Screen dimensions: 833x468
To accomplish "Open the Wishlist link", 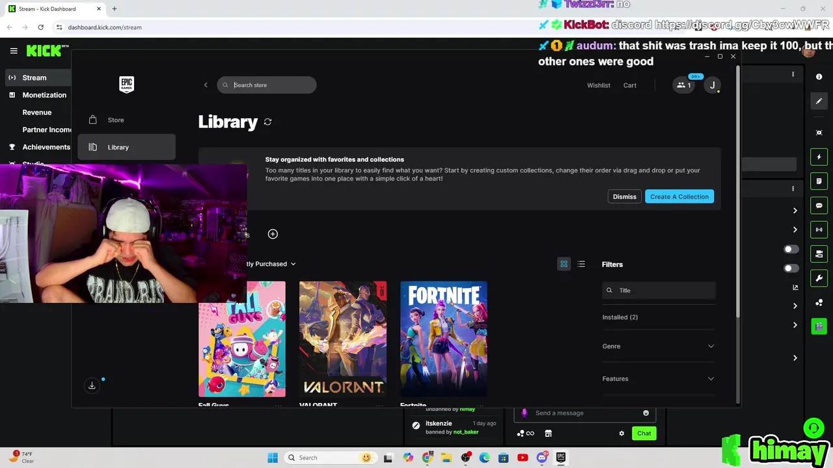I will point(599,85).
